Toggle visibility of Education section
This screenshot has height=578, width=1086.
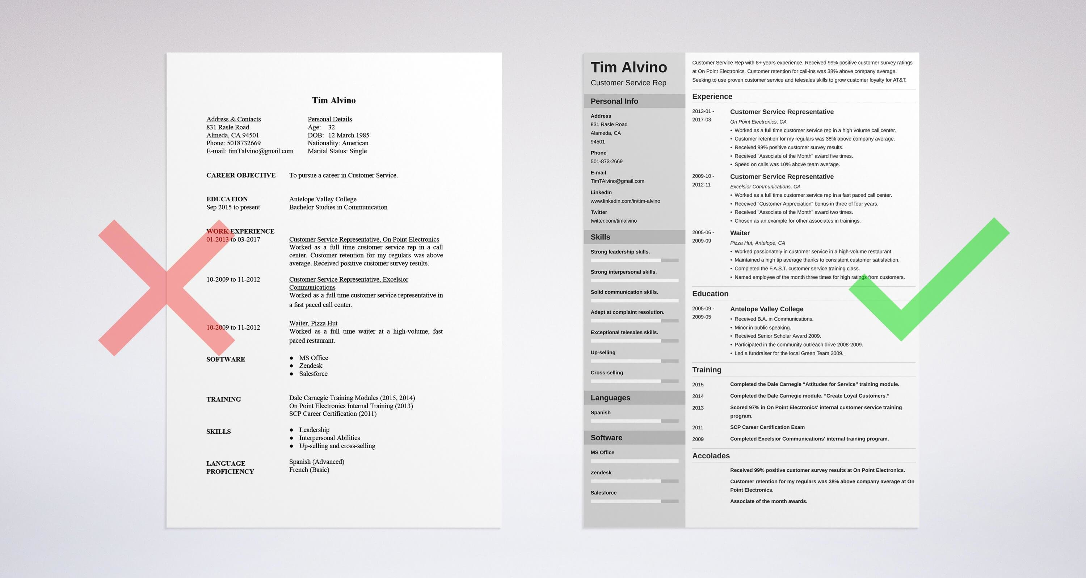(x=711, y=292)
